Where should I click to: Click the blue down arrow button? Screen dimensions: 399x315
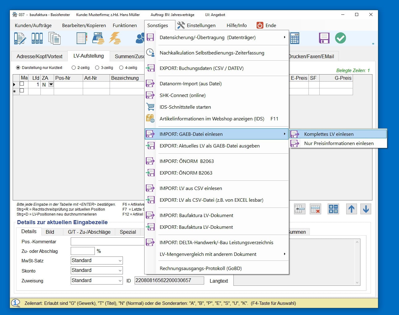[366, 209]
